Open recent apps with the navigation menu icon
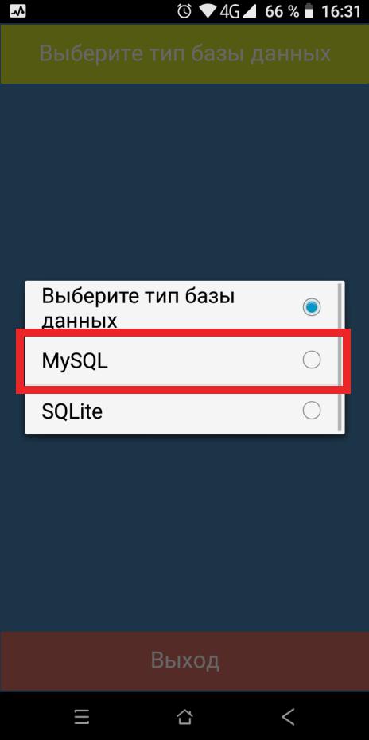The height and width of the screenshot is (740, 369). pos(82,716)
